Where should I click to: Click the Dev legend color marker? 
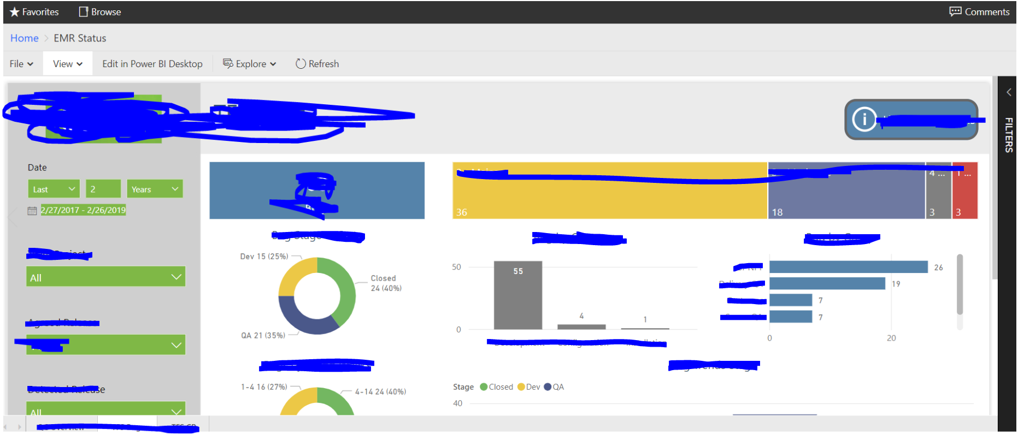[x=521, y=387]
